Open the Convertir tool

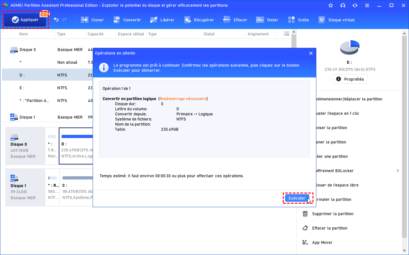(127, 20)
